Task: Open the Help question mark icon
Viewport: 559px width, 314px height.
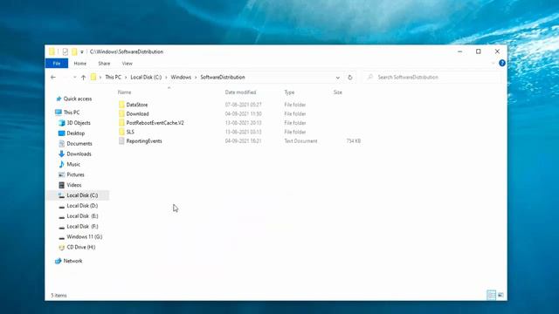Action: (x=502, y=63)
